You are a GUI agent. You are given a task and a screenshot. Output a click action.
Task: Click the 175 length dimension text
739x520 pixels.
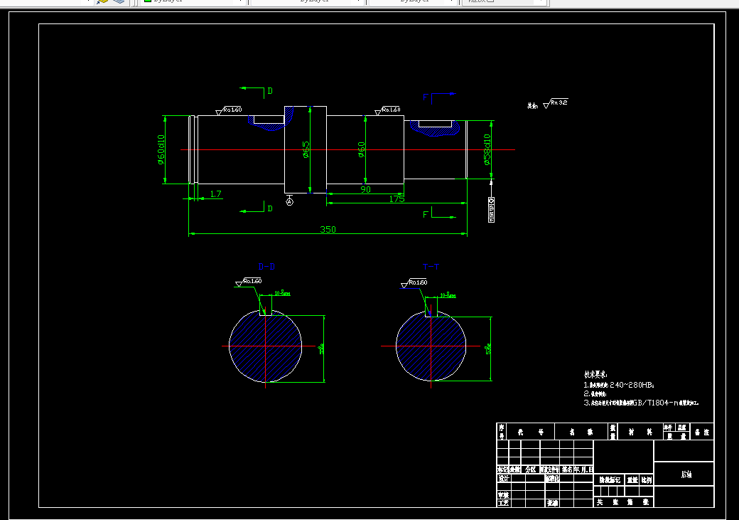point(397,198)
